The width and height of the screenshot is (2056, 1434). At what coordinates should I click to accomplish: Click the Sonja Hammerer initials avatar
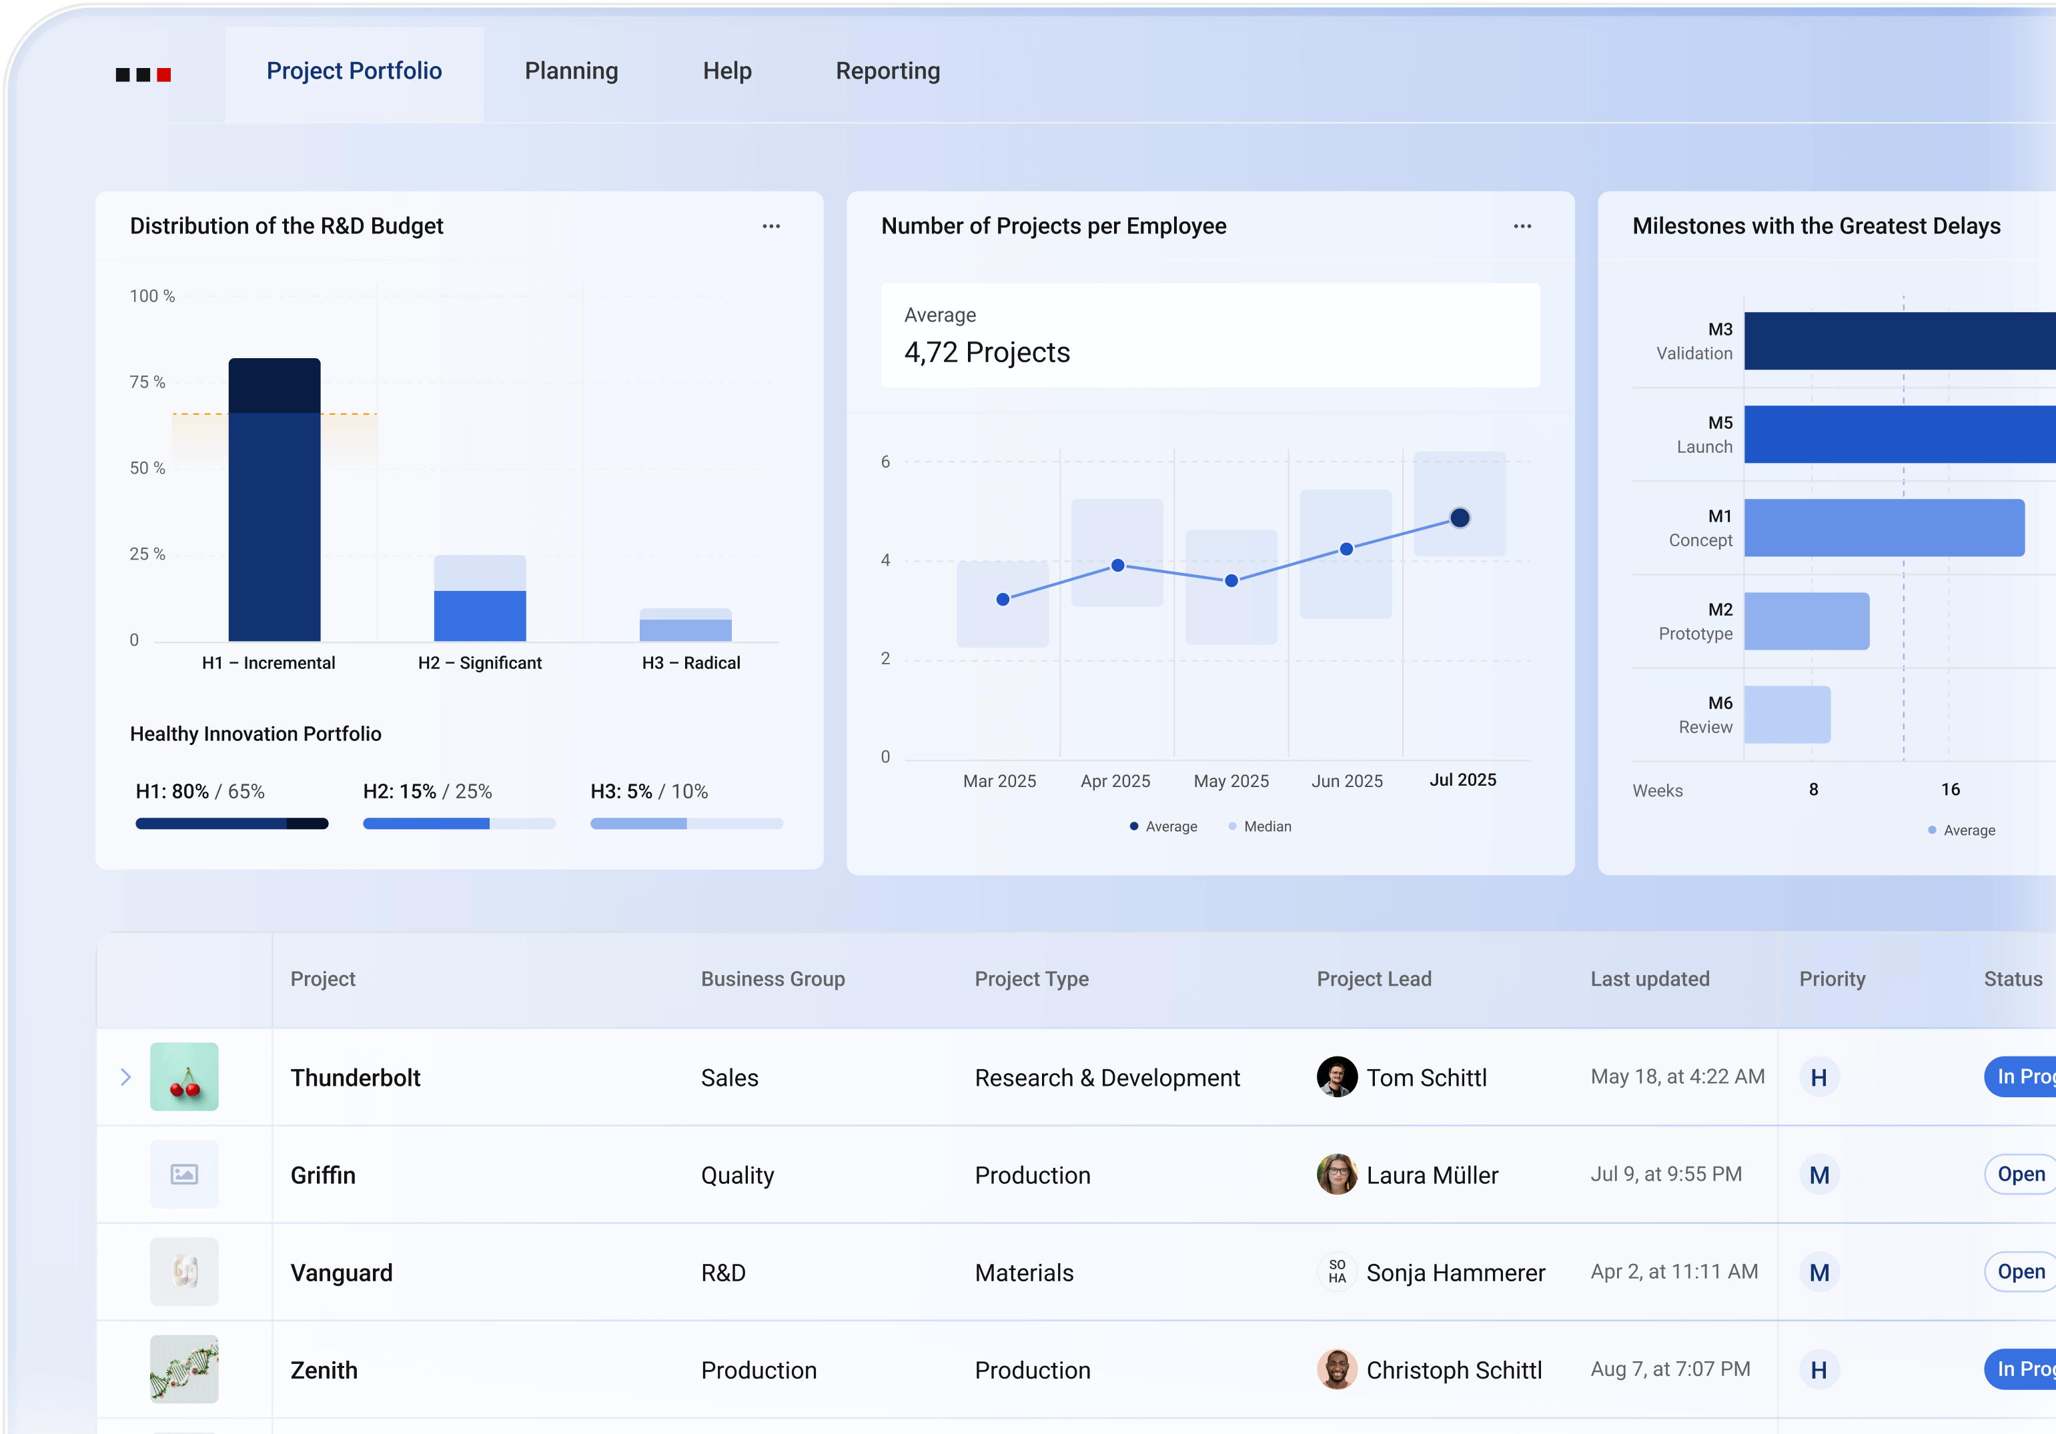pyautogui.click(x=1336, y=1272)
